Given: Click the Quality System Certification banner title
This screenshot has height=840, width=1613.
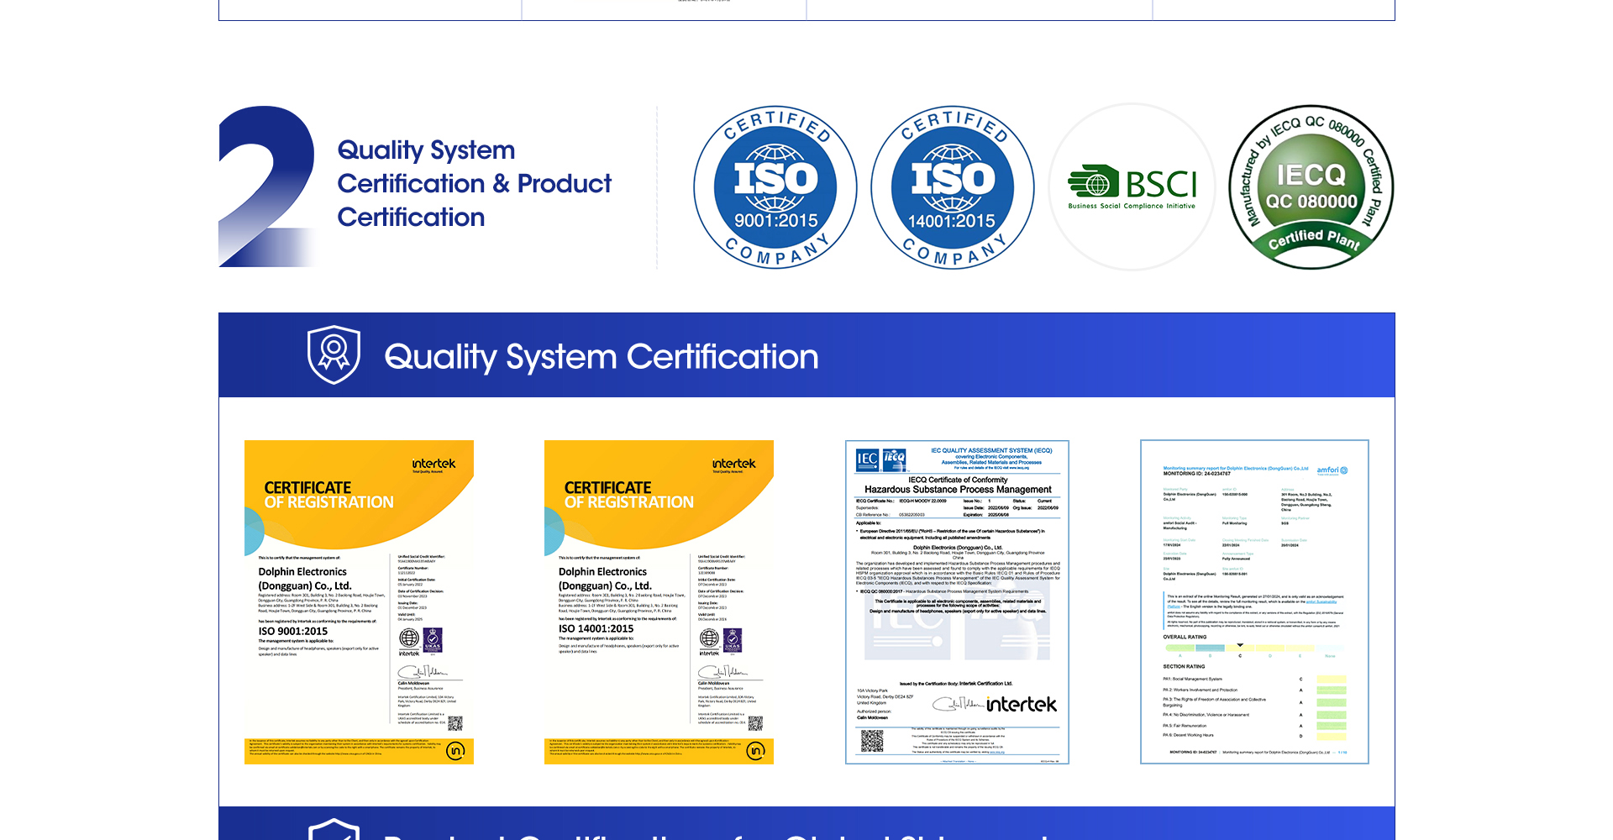Looking at the screenshot, I should click(x=601, y=356).
